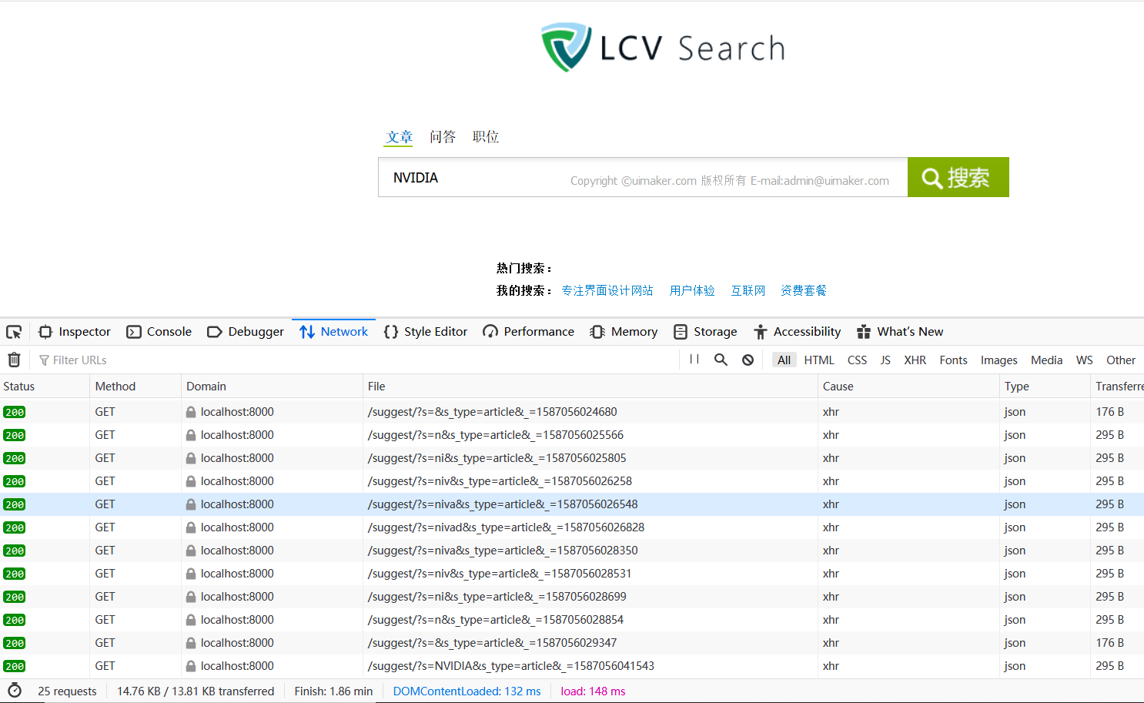Click the performance analysis stopwatch icon
The height and width of the screenshot is (703, 1144).
point(15,691)
